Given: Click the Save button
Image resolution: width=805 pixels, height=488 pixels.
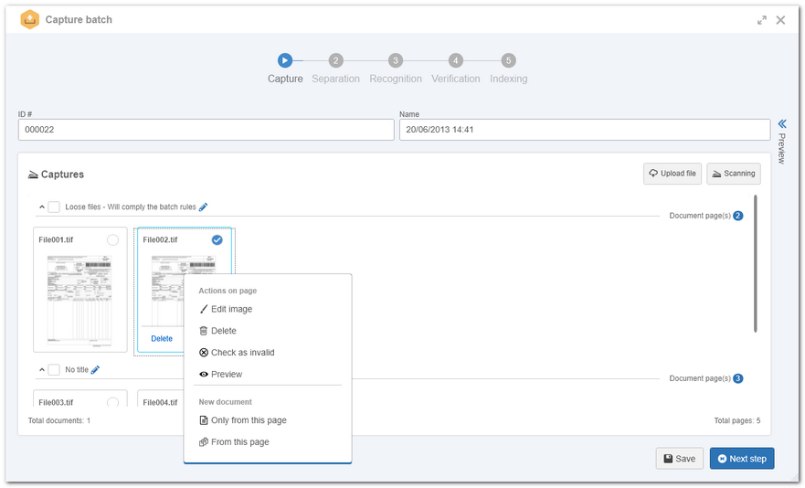Looking at the screenshot, I should tap(679, 459).
